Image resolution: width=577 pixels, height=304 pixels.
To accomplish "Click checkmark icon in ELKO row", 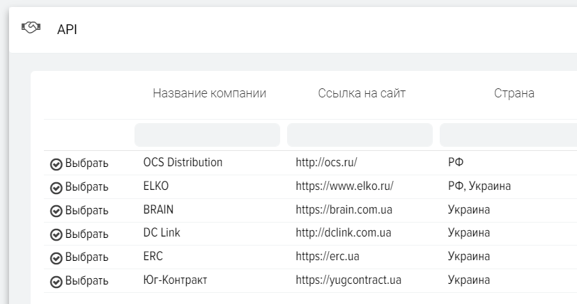I will (x=56, y=188).
